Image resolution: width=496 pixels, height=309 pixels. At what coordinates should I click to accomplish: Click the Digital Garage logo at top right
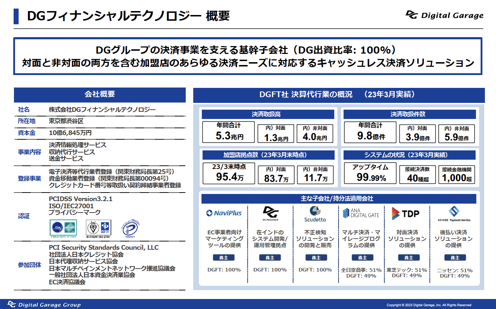[444, 15]
